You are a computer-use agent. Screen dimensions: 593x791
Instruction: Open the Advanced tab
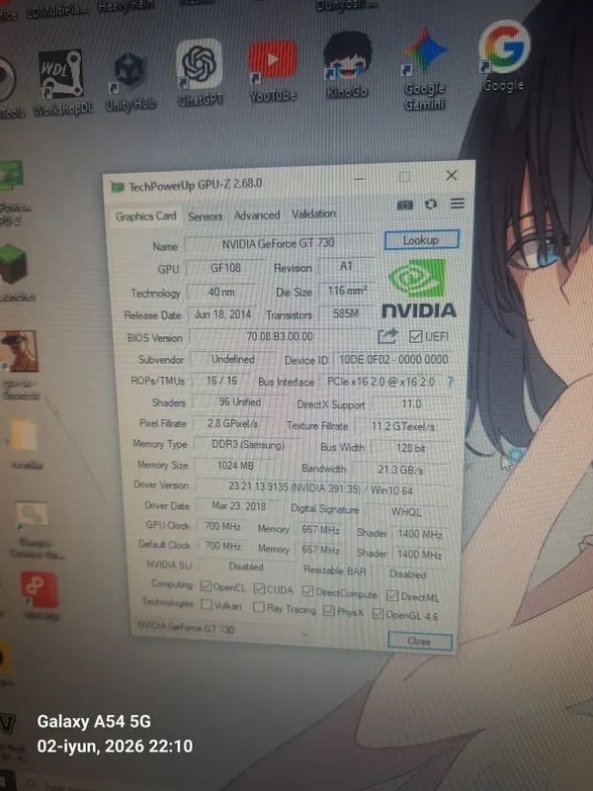pos(257,215)
